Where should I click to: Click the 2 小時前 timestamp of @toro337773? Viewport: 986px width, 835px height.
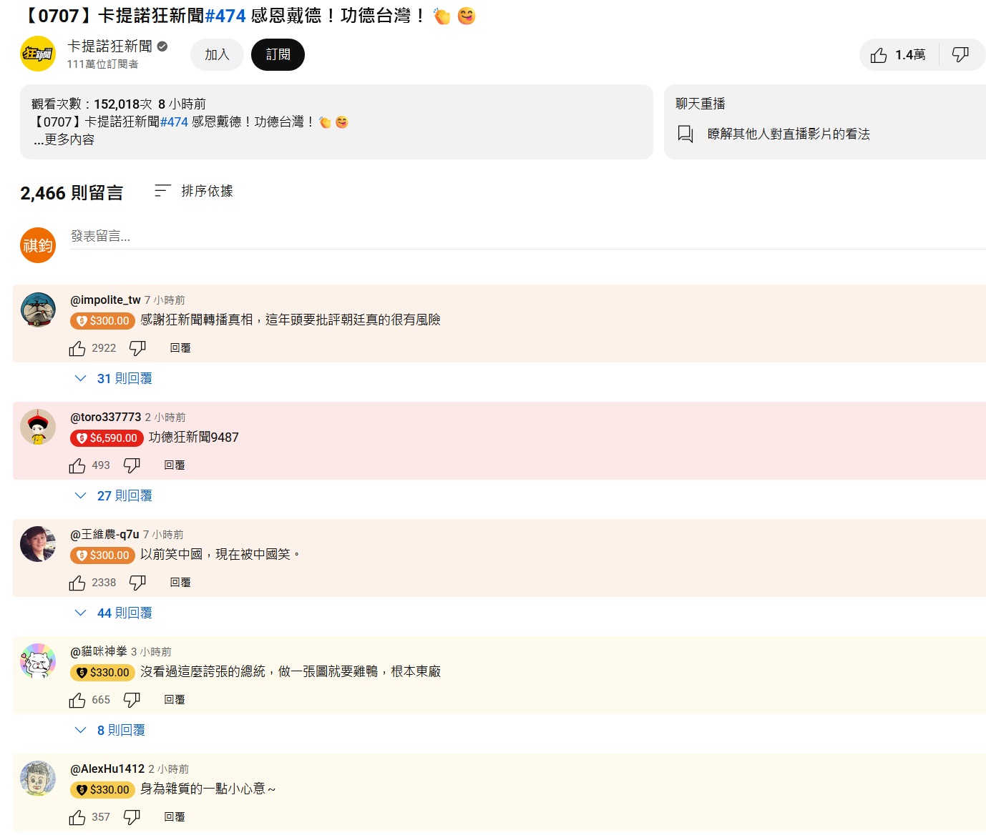coord(165,417)
